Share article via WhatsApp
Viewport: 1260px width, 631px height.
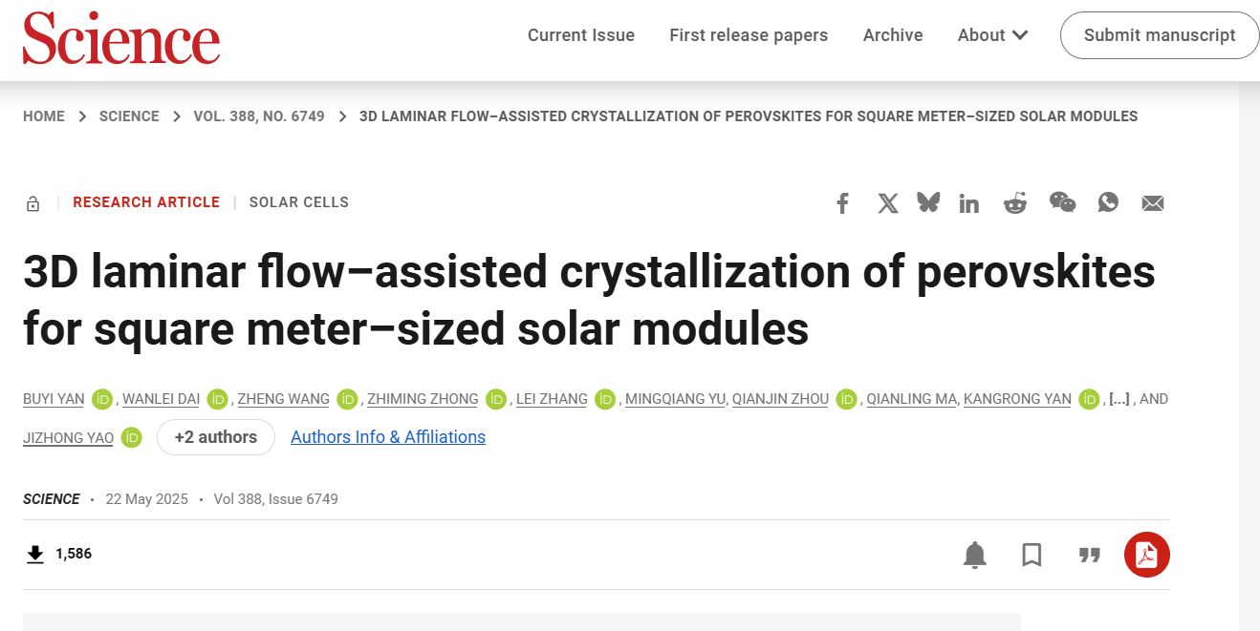click(1108, 202)
